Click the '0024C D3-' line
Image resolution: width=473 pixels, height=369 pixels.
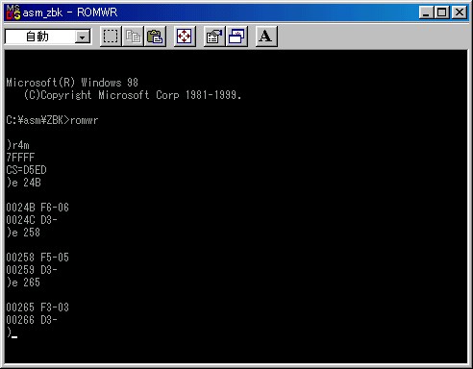click(32, 220)
